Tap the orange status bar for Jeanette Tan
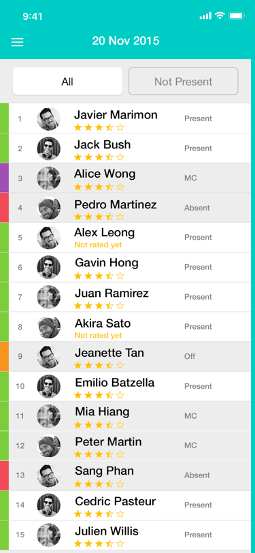The image size is (255, 553). click(x=4, y=356)
